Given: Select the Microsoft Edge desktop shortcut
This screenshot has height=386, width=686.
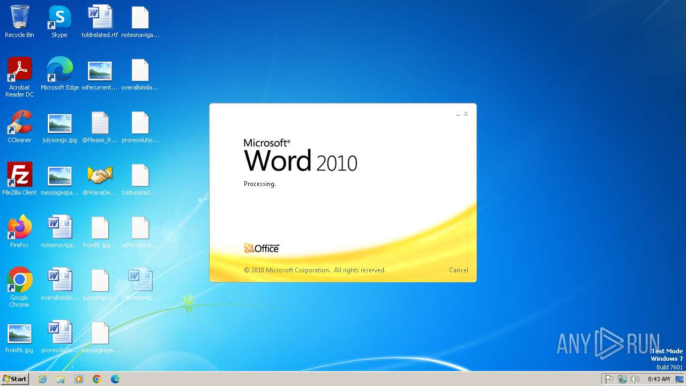Looking at the screenshot, I should [59, 74].
